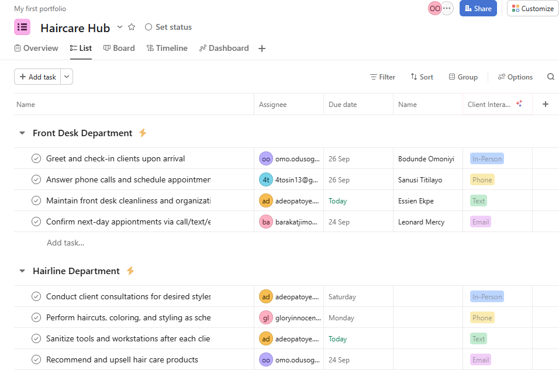Open the Timeline tab

click(x=167, y=49)
